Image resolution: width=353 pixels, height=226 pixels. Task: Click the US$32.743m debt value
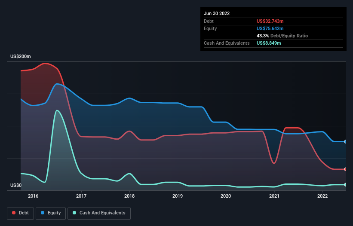tap(270, 21)
